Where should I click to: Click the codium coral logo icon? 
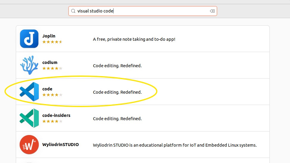29,65
